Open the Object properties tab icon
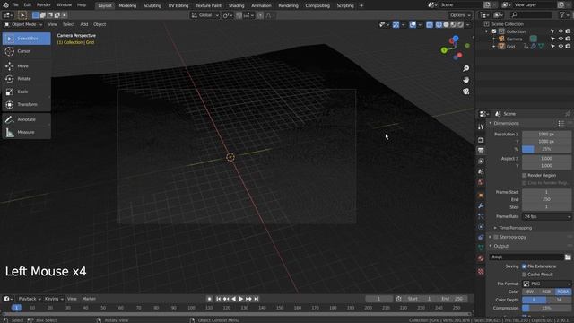The width and height of the screenshot is (574, 323). tap(481, 196)
